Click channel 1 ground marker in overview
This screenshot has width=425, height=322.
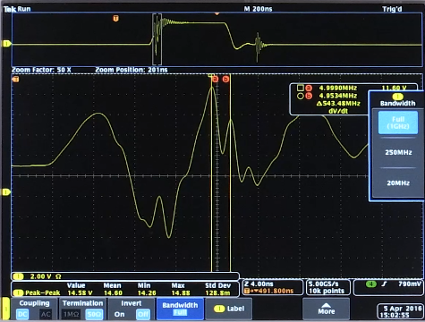pyautogui.click(x=7, y=44)
